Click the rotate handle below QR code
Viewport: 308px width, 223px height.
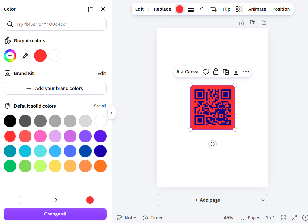213,144
